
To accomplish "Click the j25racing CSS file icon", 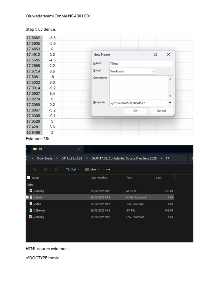I will coord(31,217).
